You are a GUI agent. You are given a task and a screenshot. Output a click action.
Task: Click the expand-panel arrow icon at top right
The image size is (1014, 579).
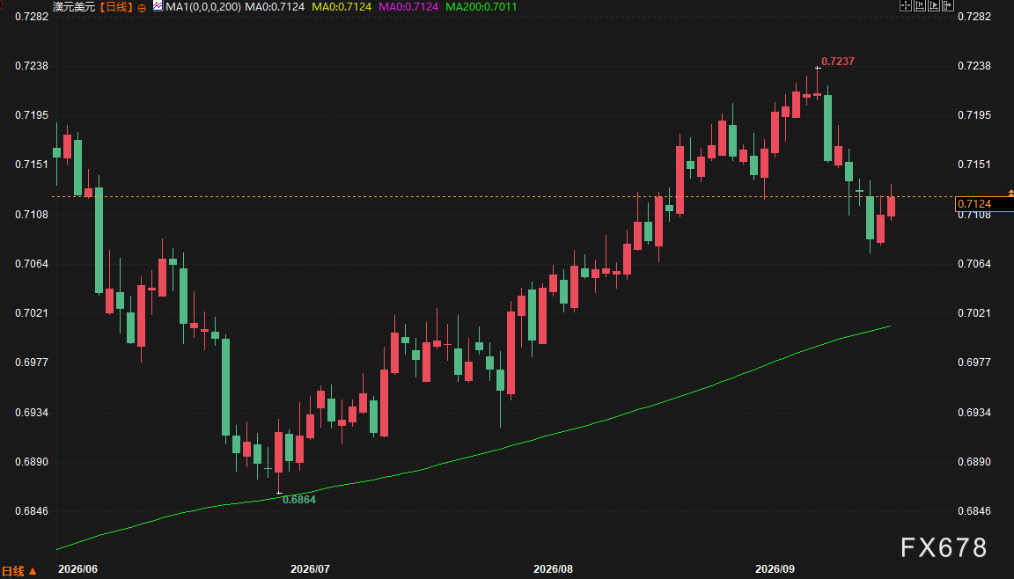coord(948,5)
